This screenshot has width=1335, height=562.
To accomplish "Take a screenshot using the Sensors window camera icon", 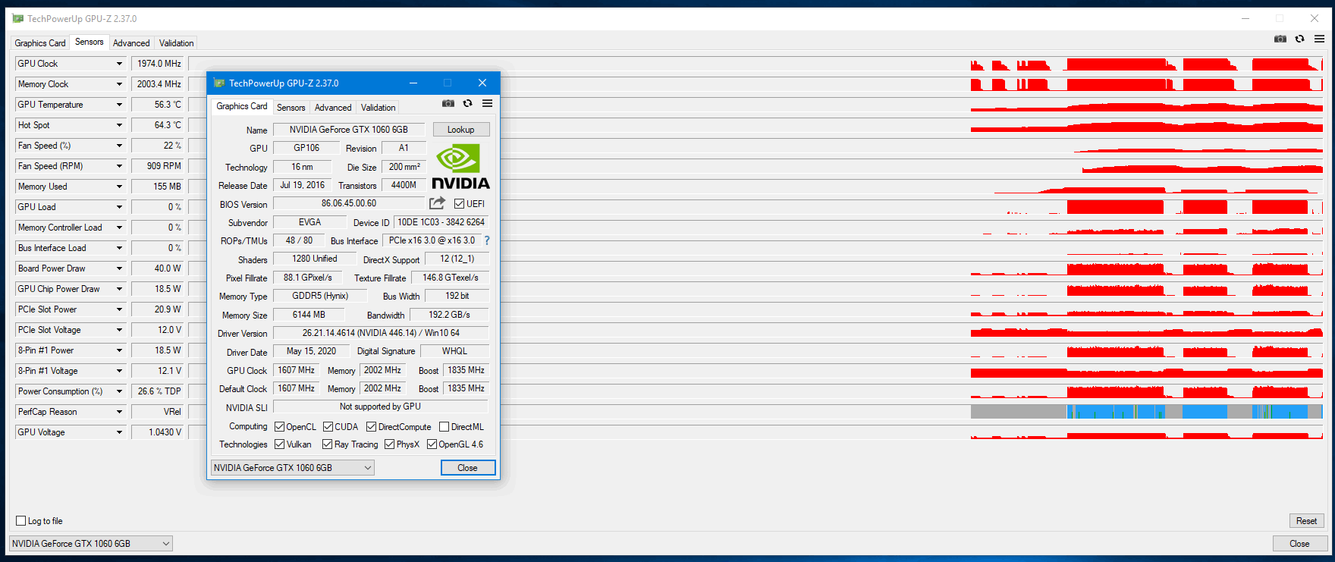I will (x=1280, y=39).
